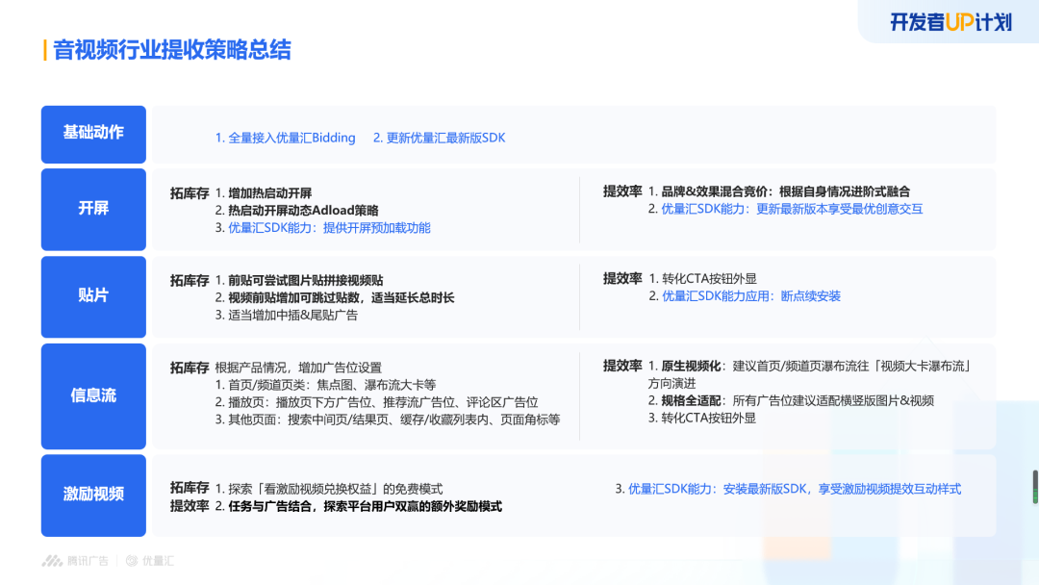This screenshot has width=1039, height=585.
Task: Click text 适当增加中插&尾贴广告
Action: pyautogui.click(x=292, y=316)
